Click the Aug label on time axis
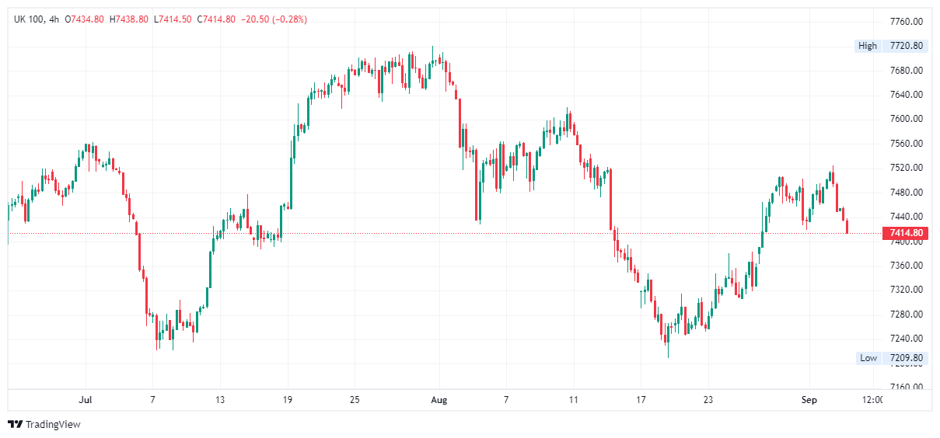The width and height of the screenshot is (940, 438). click(439, 400)
